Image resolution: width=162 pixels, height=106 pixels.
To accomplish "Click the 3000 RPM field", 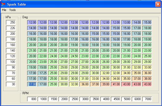I will tap(84, 99).
